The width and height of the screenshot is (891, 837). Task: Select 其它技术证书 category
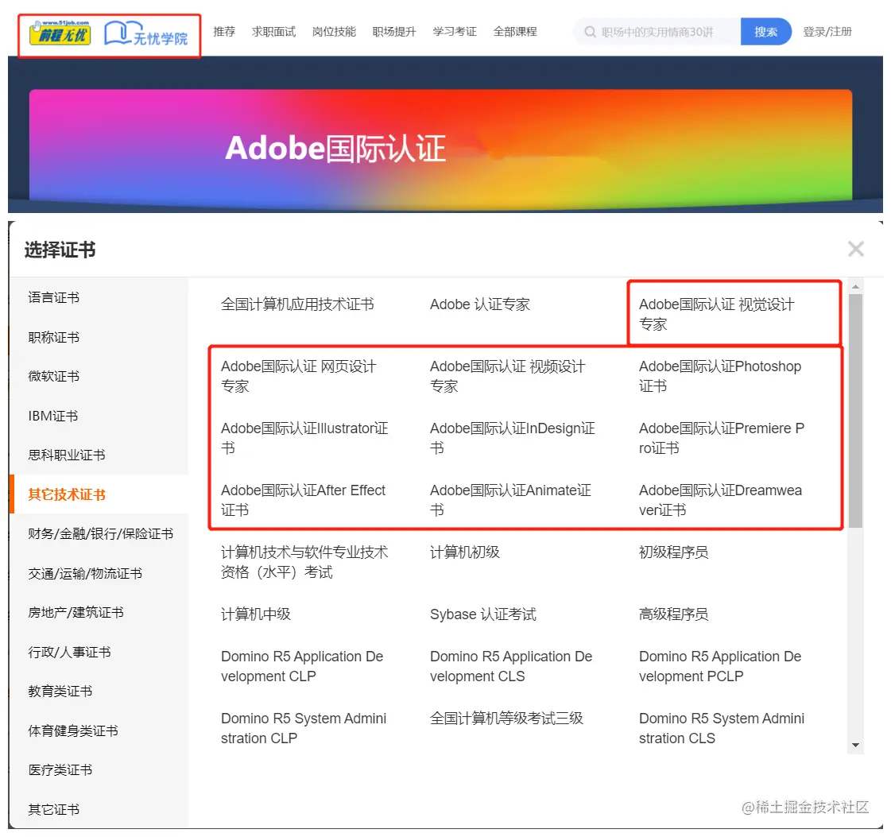coord(67,494)
